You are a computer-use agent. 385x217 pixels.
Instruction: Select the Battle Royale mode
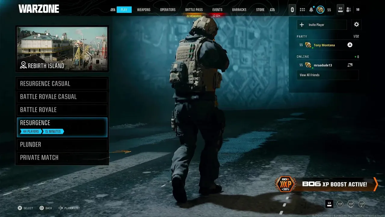[62, 110]
